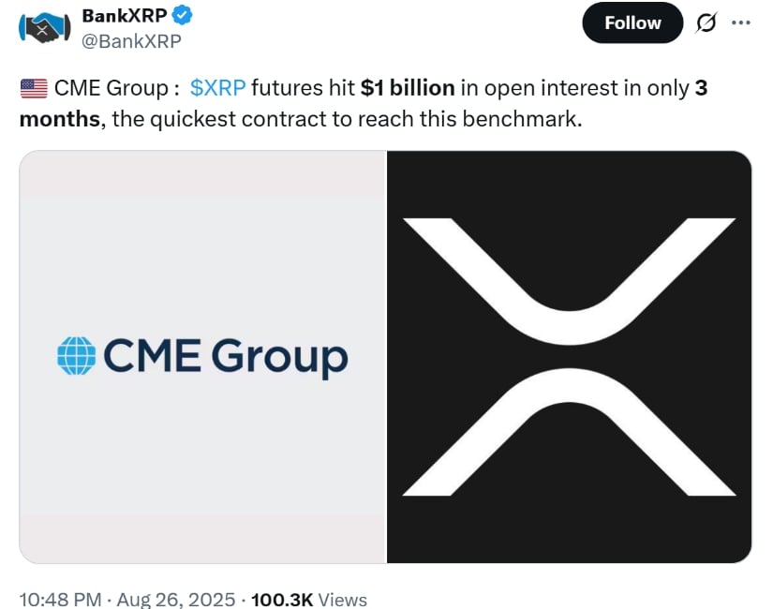
Task: View the CME Group logo image
Action: 202,357
